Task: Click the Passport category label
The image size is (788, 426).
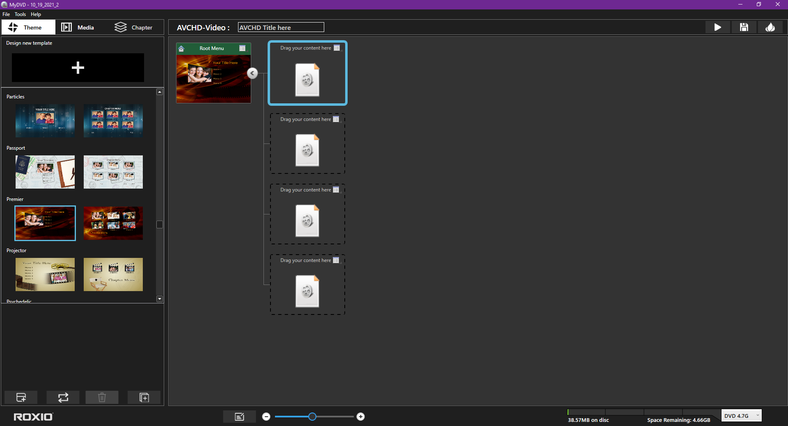Action: [x=16, y=148]
